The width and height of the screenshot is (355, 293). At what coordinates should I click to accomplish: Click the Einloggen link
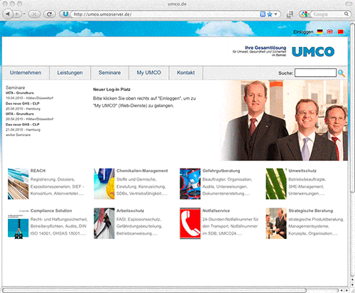tap(303, 32)
